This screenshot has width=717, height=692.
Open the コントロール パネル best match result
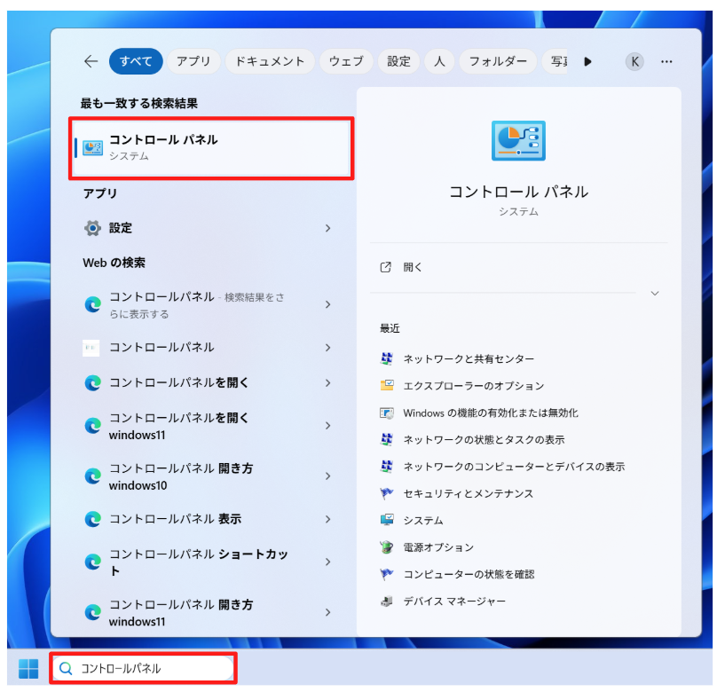coord(211,148)
